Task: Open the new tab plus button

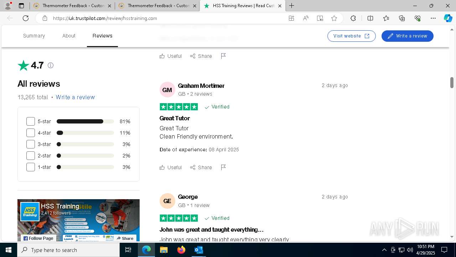Action: (x=291, y=6)
